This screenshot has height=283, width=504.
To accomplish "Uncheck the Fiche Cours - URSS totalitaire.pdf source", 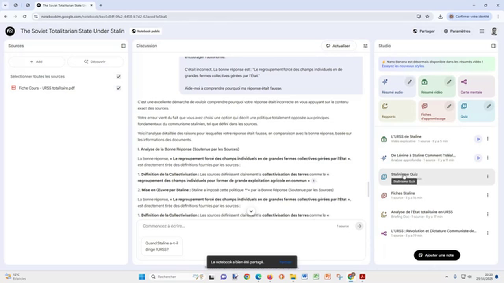I will [119, 88].
